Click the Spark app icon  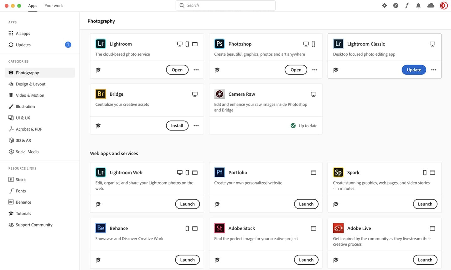click(338, 172)
